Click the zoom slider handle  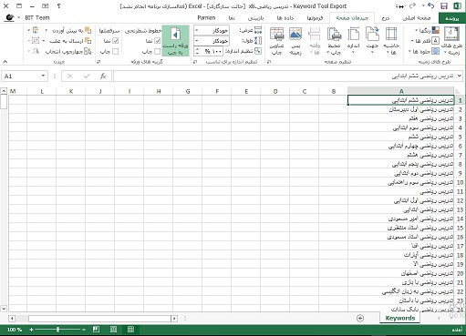57,330
